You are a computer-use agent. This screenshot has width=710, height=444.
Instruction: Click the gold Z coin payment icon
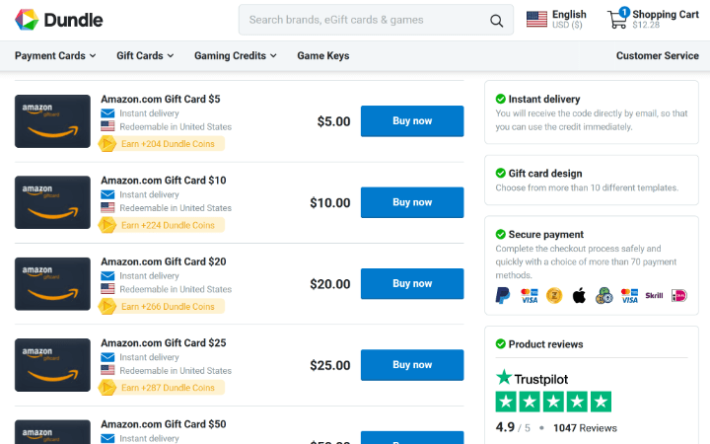[554, 296]
